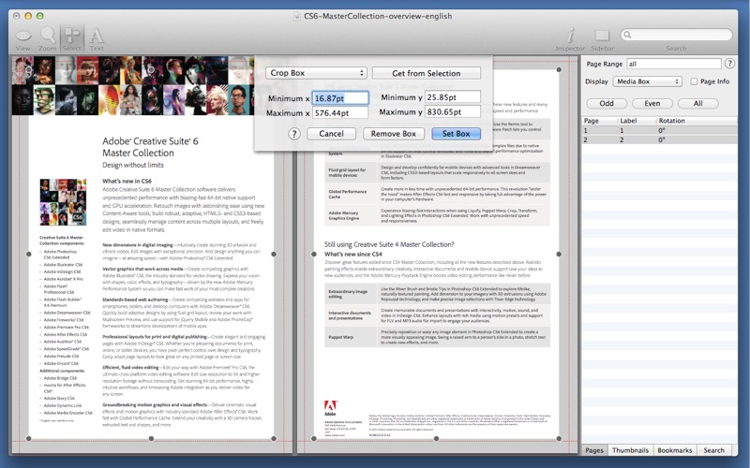
Task: Click the top-right handle on page 2
Action: 559,69
